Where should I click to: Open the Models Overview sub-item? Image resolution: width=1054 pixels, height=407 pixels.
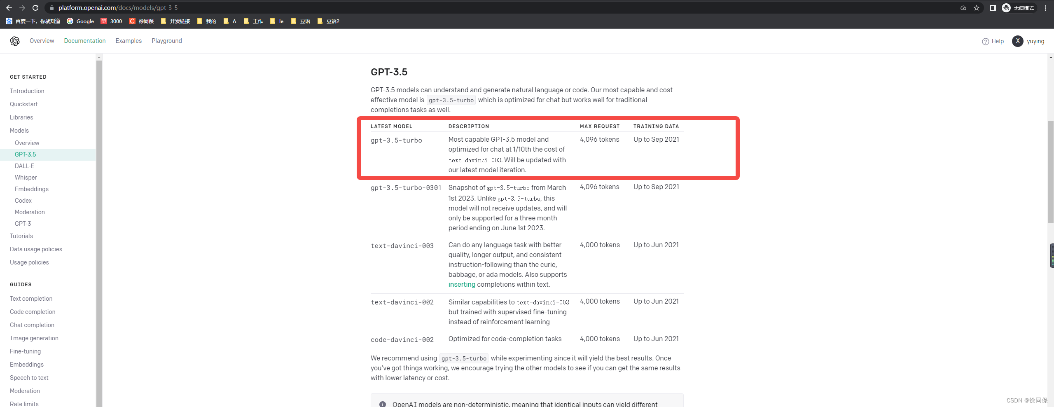(27, 143)
